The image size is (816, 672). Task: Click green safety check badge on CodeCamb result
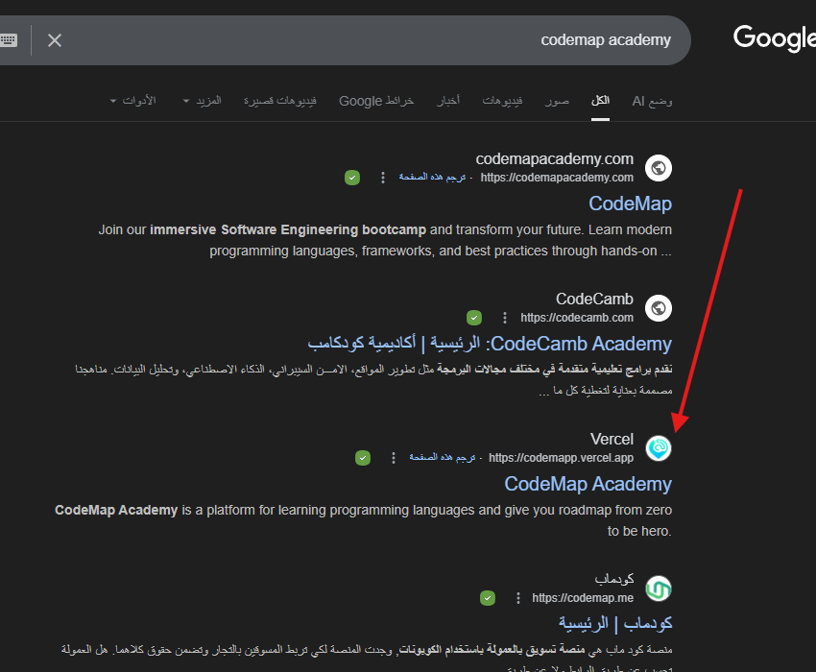pyautogui.click(x=474, y=318)
